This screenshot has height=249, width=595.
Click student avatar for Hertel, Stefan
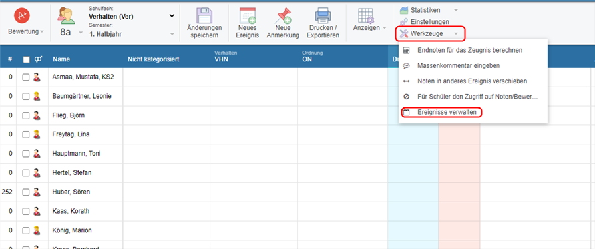[37, 172]
